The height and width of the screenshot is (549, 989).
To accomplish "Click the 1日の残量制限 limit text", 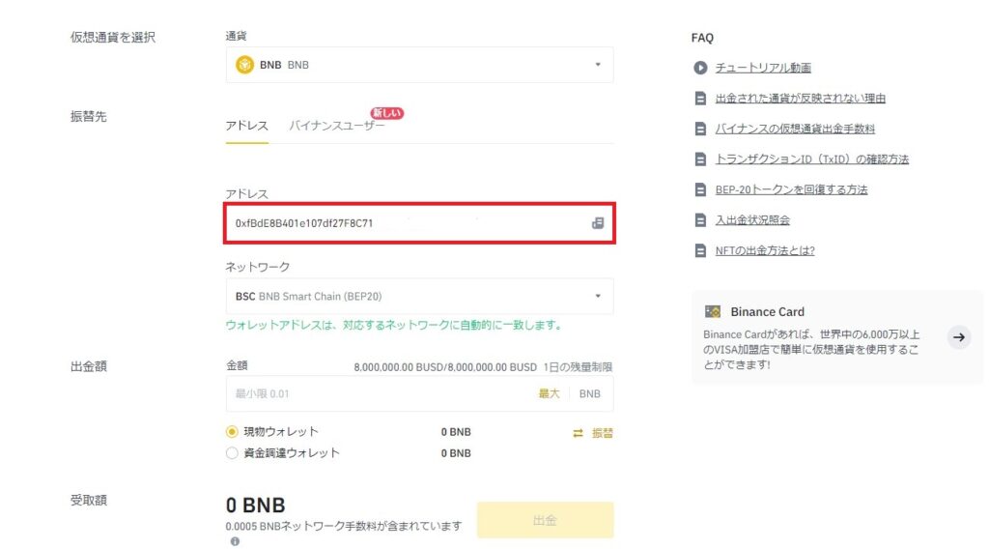I will [x=578, y=366].
